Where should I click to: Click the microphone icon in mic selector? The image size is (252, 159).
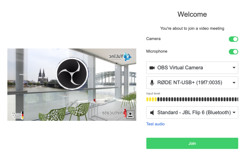(x=152, y=83)
